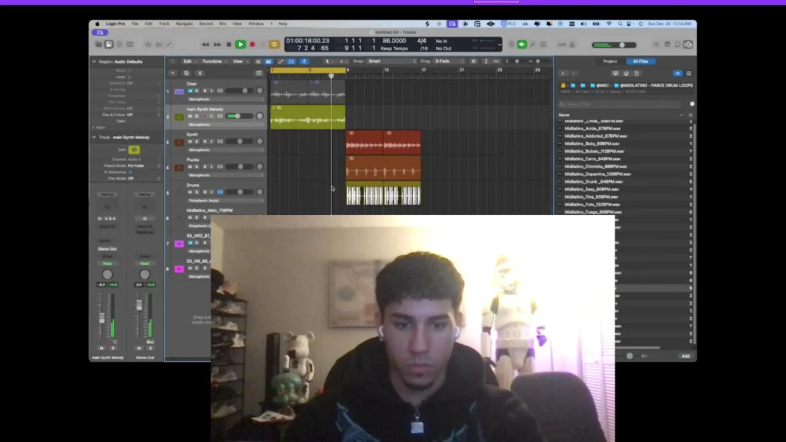Stop playback with the Stop button

pyautogui.click(x=228, y=44)
